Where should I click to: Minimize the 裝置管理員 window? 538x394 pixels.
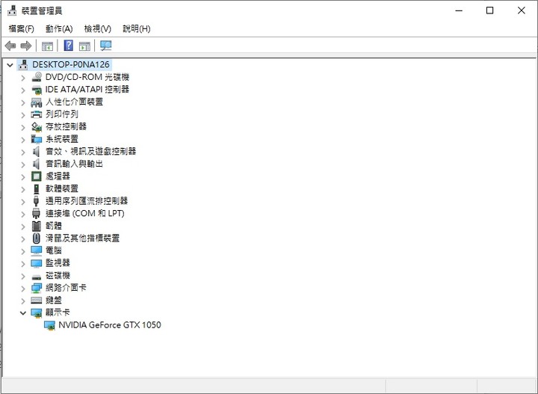459,10
